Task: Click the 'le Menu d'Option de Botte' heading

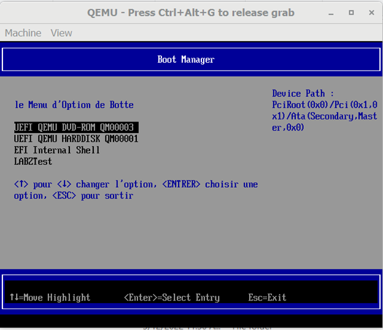Action: coord(74,105)
